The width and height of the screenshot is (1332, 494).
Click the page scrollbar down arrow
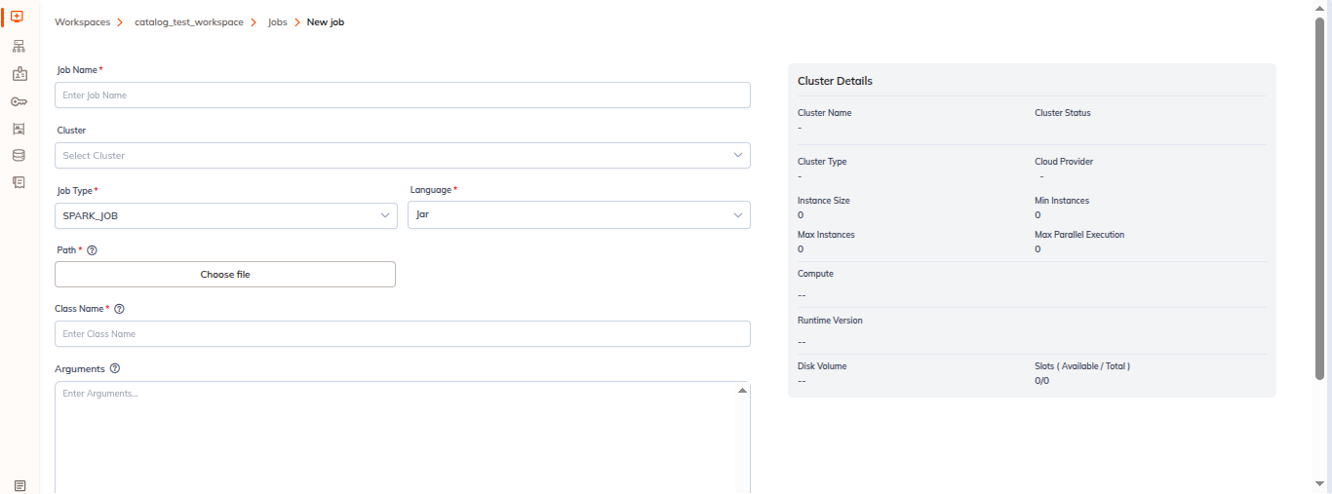(1320, 484)
